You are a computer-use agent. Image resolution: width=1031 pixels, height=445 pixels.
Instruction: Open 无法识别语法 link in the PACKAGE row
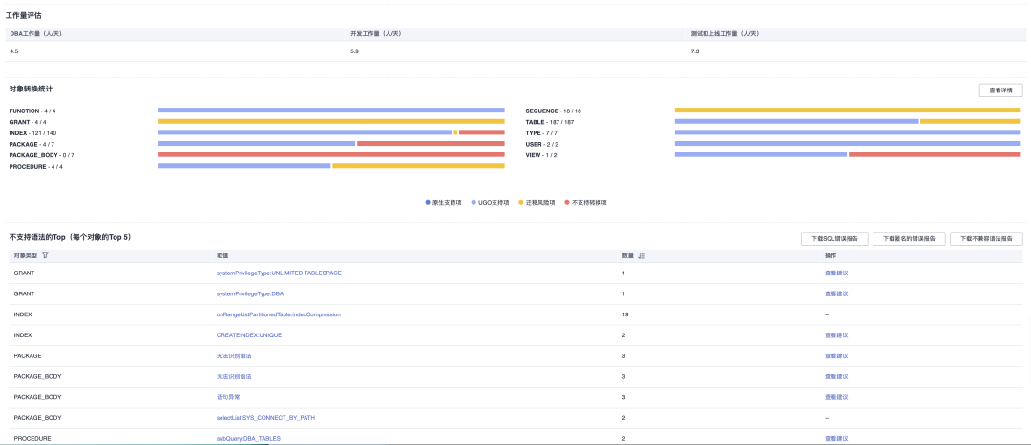tap(234, 355)
